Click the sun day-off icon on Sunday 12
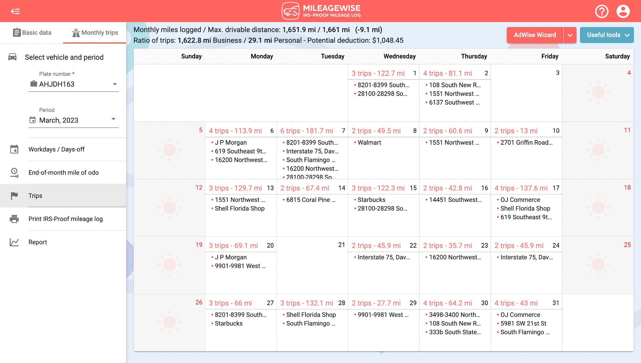The height and width of the screenshot is (363, 641). (x=170, y=207)
